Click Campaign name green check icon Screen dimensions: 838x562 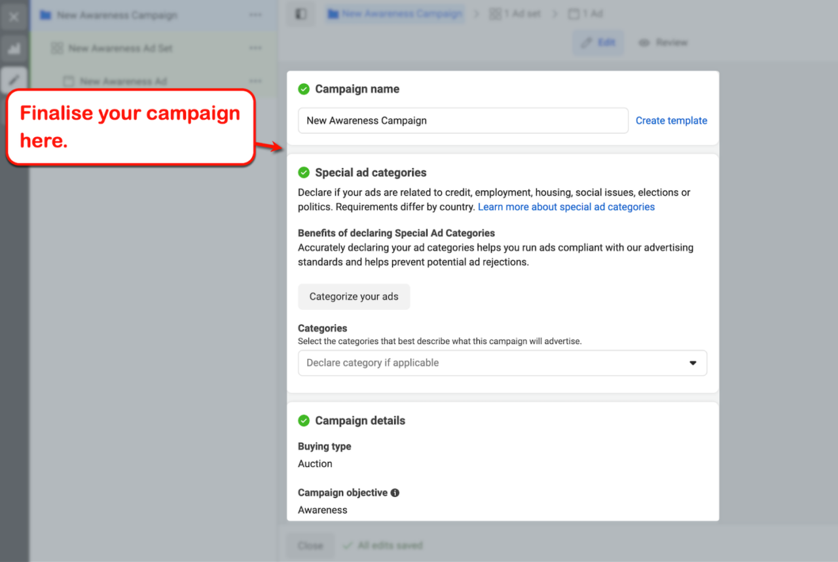[304, 89]
